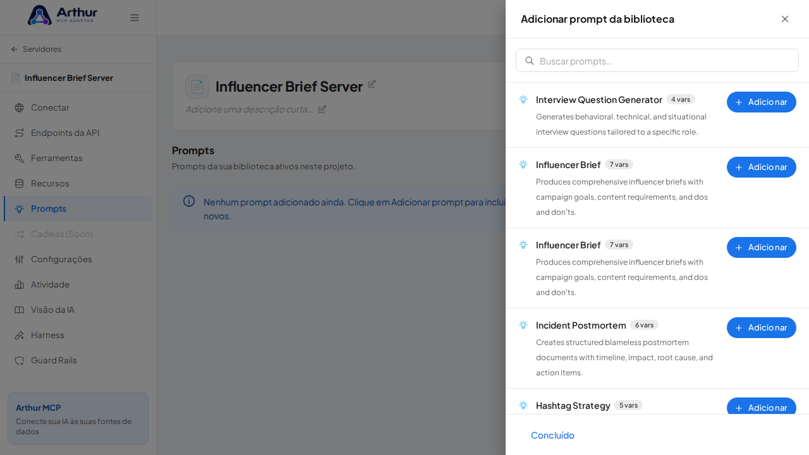Click the Arthur MCP Adapter logo
Image resolution: width=809 pixels, height=455 pixels.
(63, 15)
